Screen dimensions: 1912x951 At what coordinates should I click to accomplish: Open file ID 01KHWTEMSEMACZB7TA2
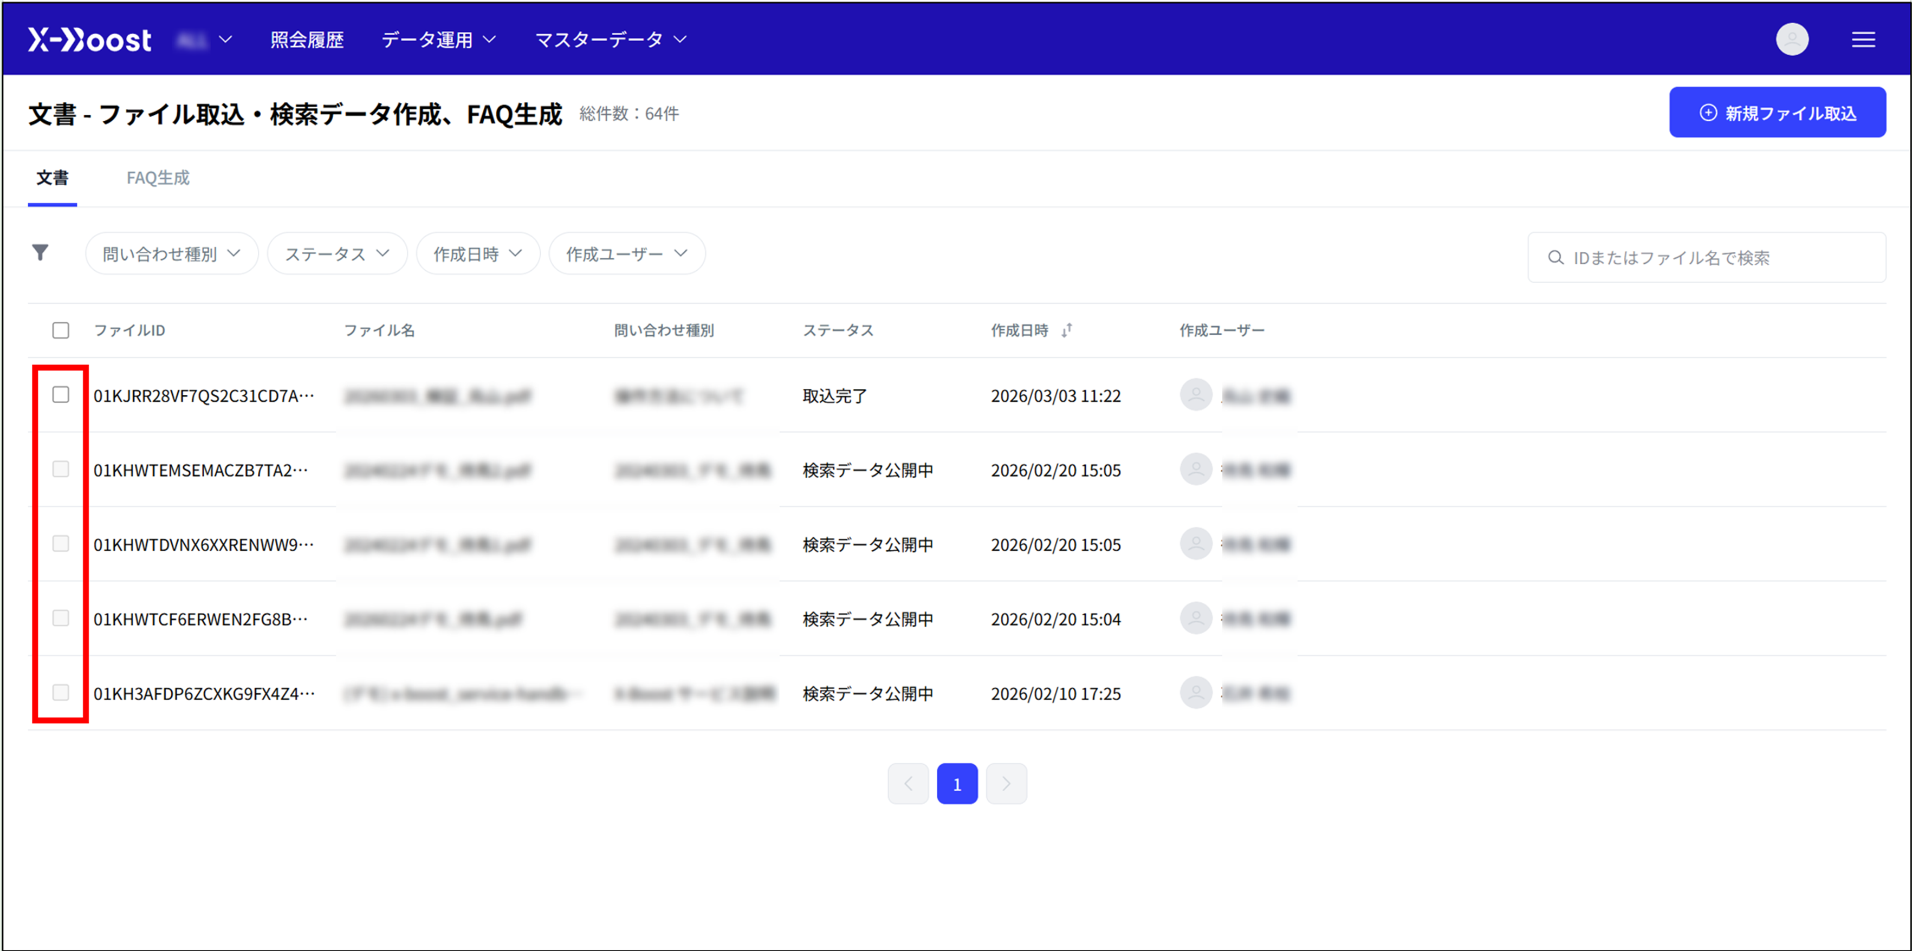pos(201,470)
